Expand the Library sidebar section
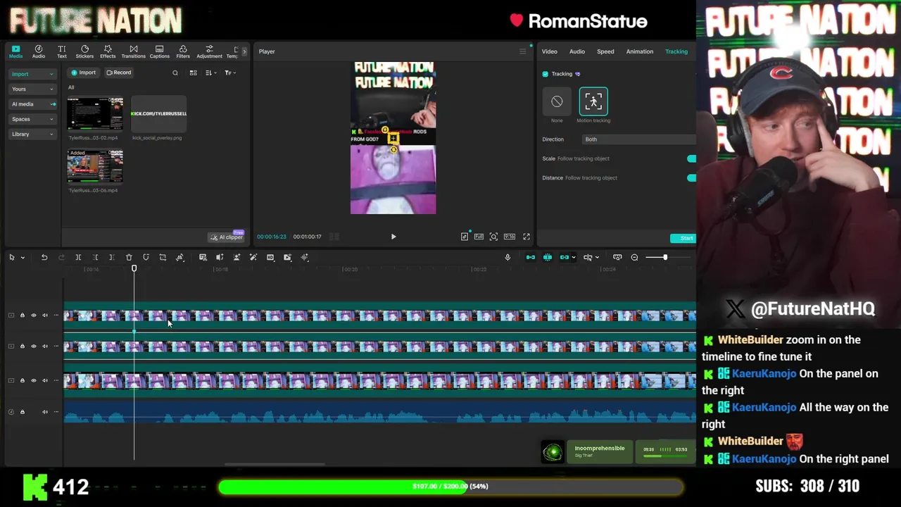Image resolution: width=901 pixels, height=507 pixels. click(32, 134)
